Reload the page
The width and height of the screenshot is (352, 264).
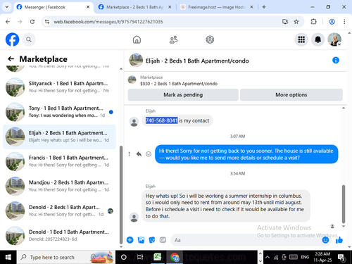tap(32, 22)
